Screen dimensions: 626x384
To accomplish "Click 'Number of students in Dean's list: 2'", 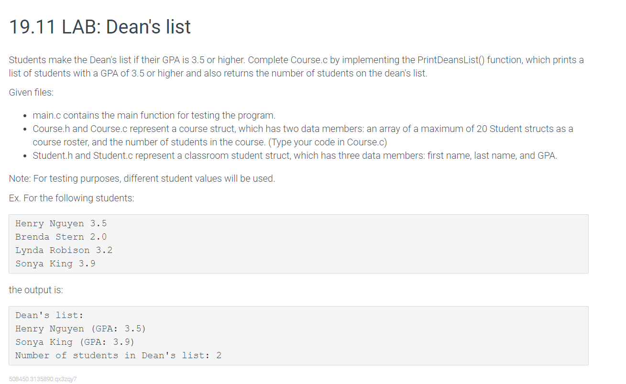I will pos(118,355).
